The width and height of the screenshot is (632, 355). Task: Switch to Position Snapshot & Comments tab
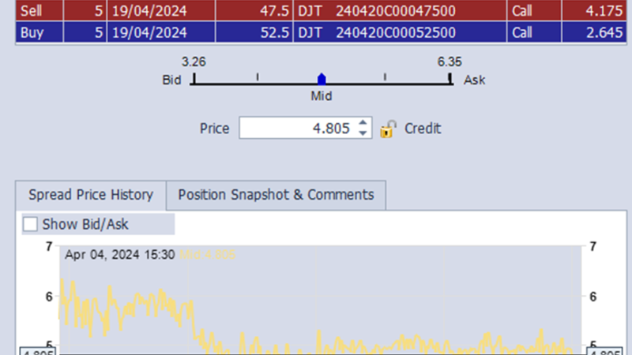tap(276, 195)
